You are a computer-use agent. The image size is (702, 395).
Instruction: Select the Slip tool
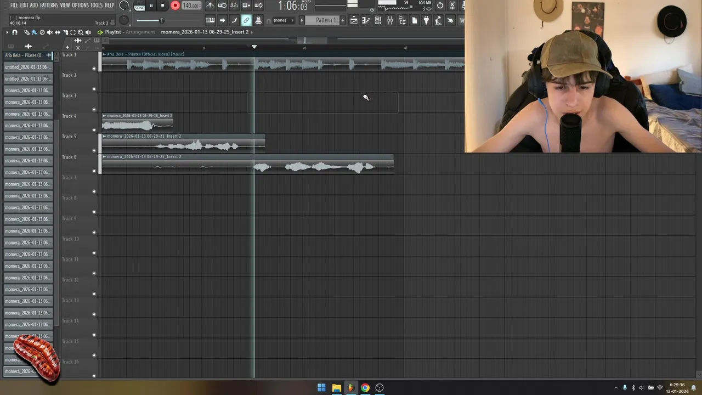pos(57,32)
